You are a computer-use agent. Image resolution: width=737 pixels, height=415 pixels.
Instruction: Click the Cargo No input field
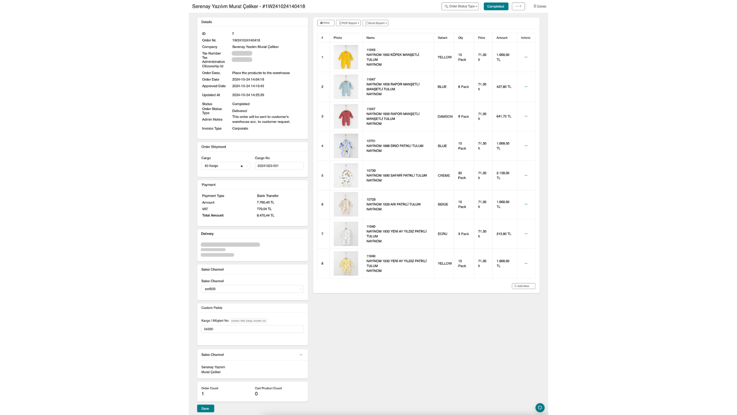(x=279, y=166)
